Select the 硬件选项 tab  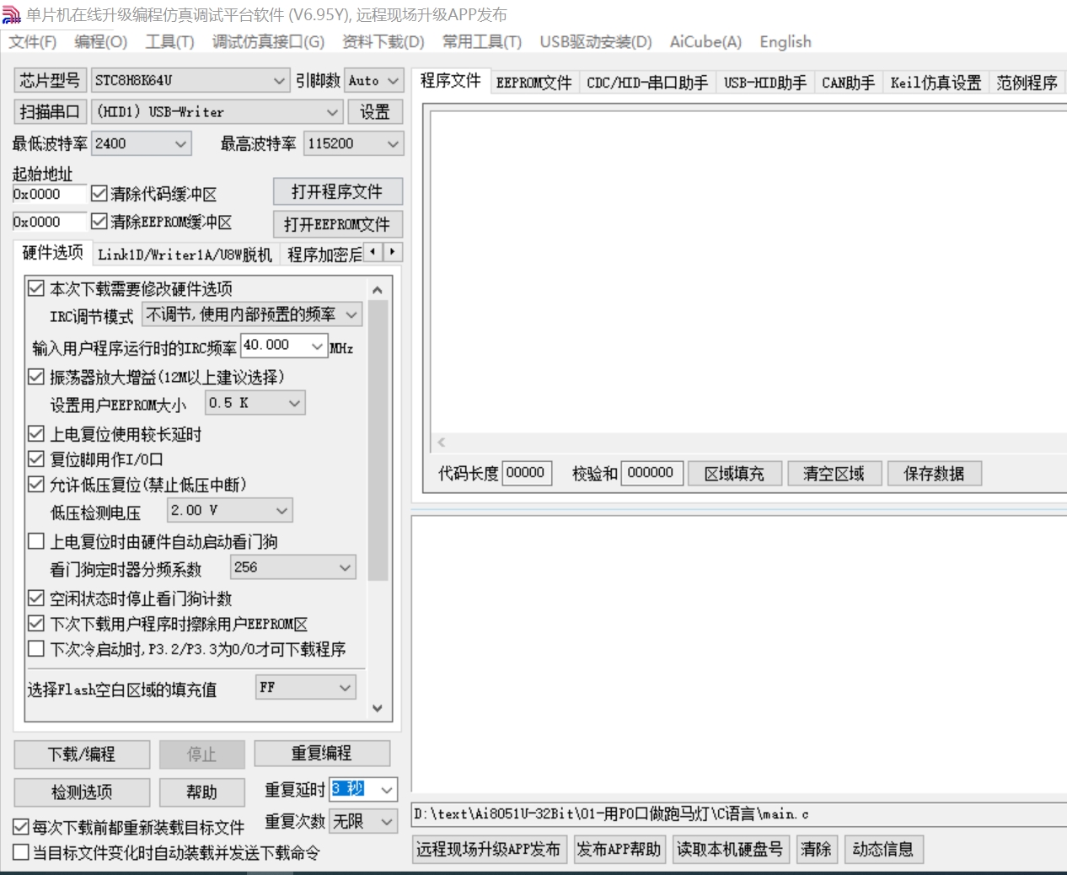pyautogui.click(x=52, y=252)
